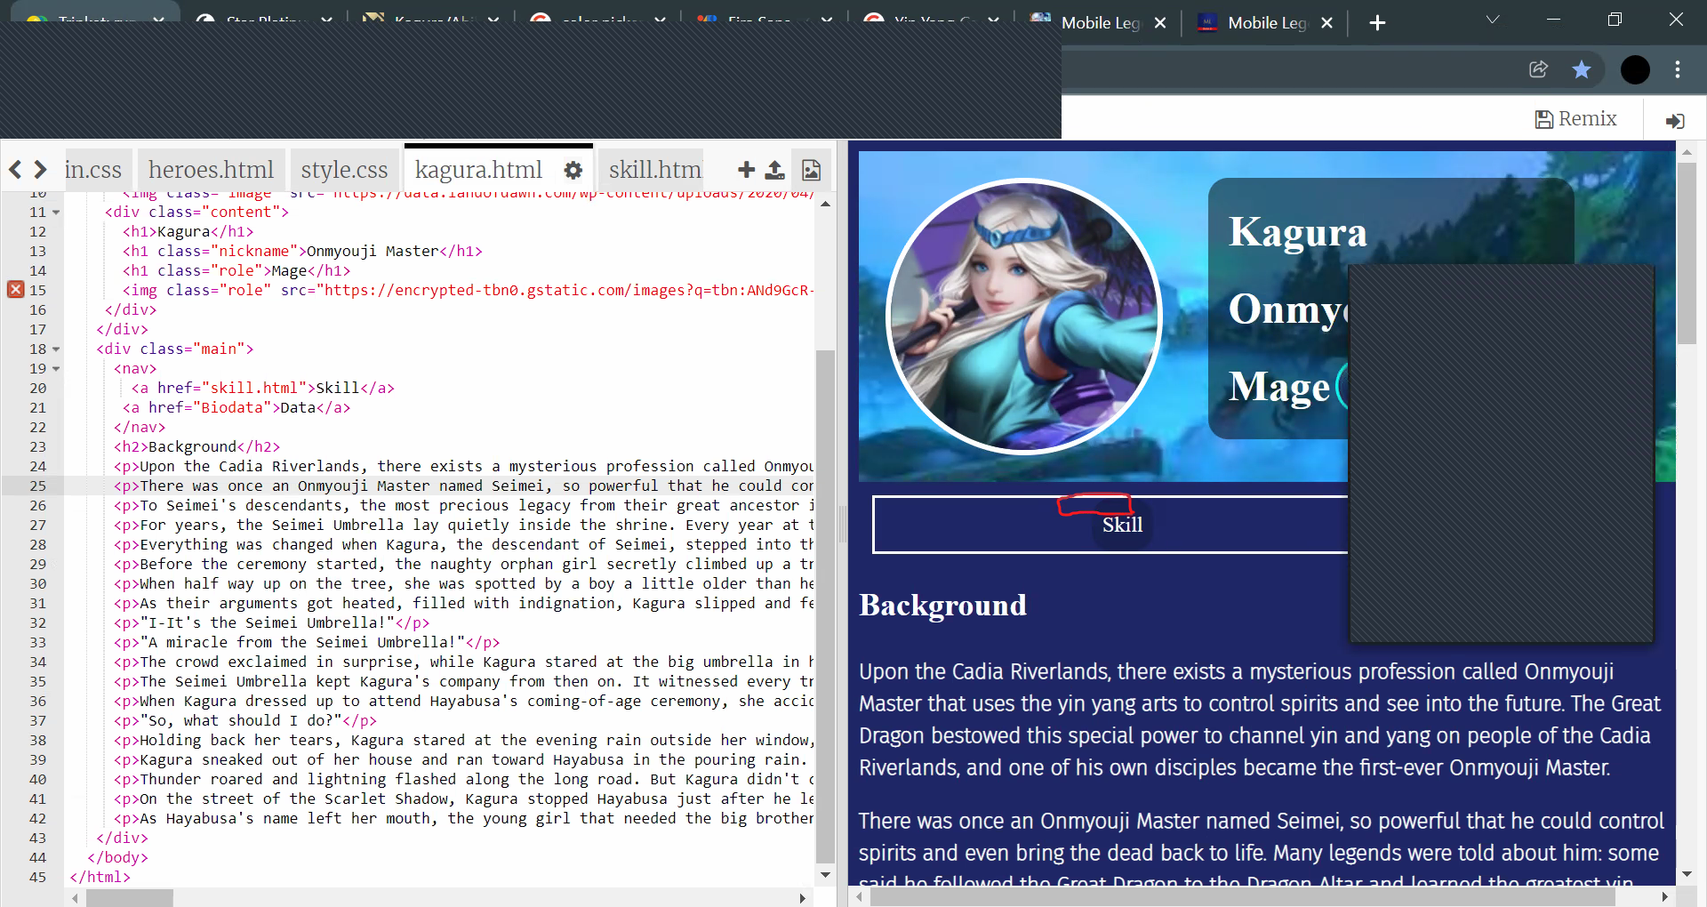Click the preview scroll-left arrow
The height and width of the screenshot is (907, 1707).
coord(859,898)
